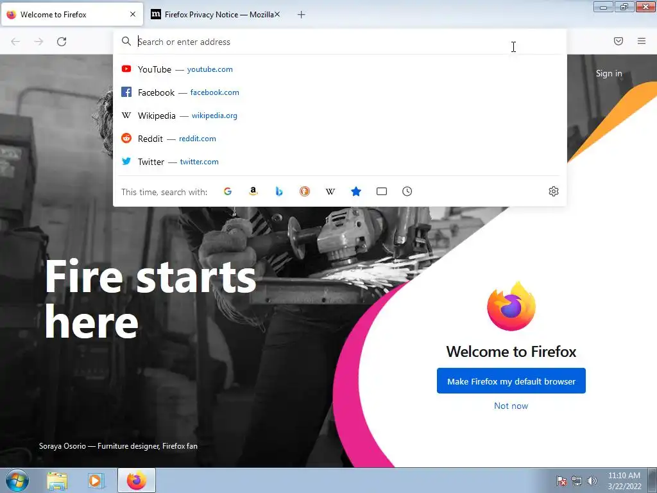Select the Wikipedia suggestion row
Image resolution: width=657 pixels, height=493 pixels.
(340, 116)
